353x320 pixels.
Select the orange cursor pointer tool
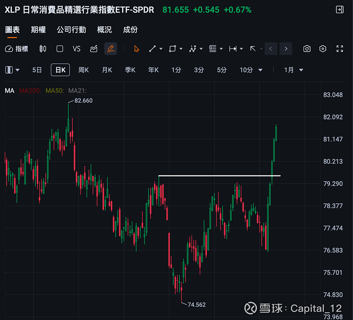coord(136,49)
